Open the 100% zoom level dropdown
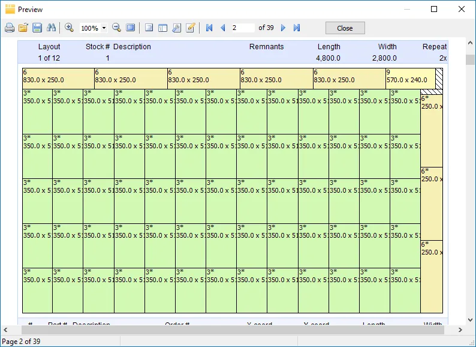 pos(104,28)
